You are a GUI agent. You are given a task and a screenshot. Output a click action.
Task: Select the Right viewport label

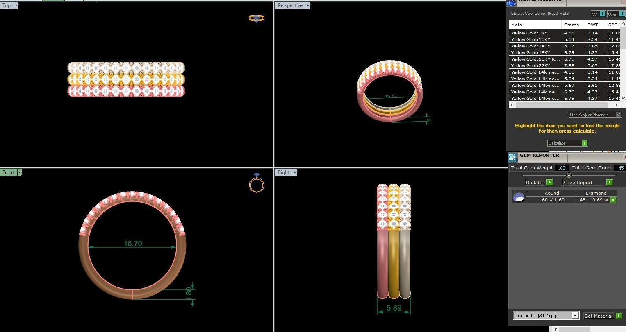click(x=284, y=172)
